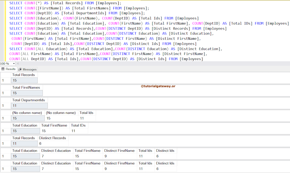Select the Distinct FirstName column header
Screen dimensions: 290x173
120,150
